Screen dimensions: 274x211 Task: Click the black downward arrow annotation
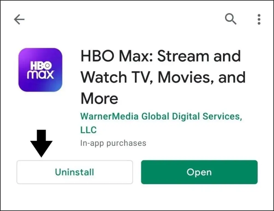pos(41,143)
